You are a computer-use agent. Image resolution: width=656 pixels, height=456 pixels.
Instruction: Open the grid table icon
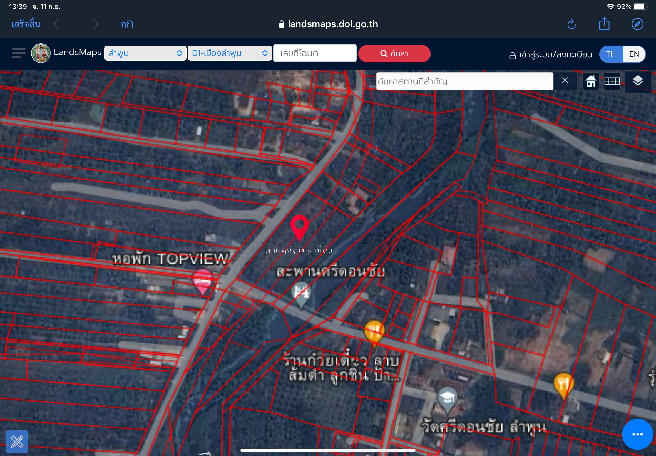point(612,81)
